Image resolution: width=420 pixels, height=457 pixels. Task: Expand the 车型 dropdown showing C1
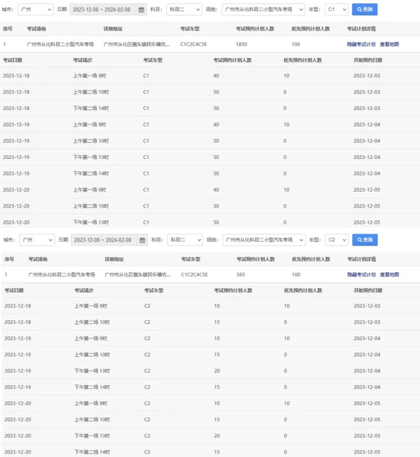(337, 10)
